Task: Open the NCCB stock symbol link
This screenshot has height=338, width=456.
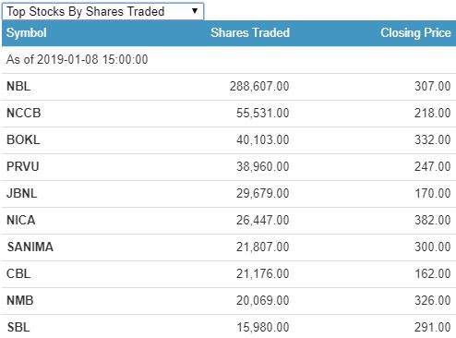Action: click(x=24, y=113)
